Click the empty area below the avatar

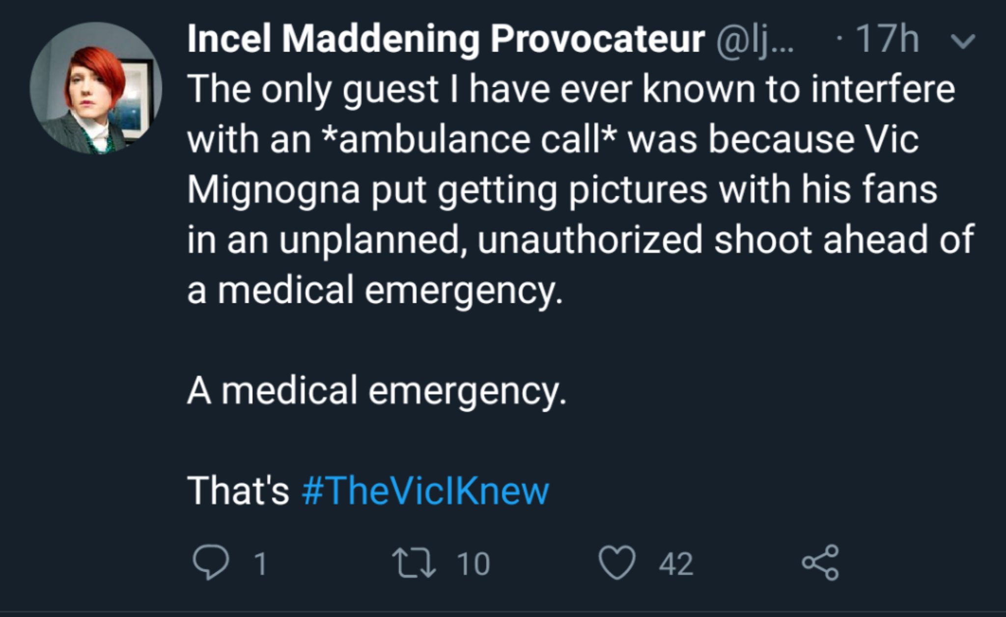96,344
